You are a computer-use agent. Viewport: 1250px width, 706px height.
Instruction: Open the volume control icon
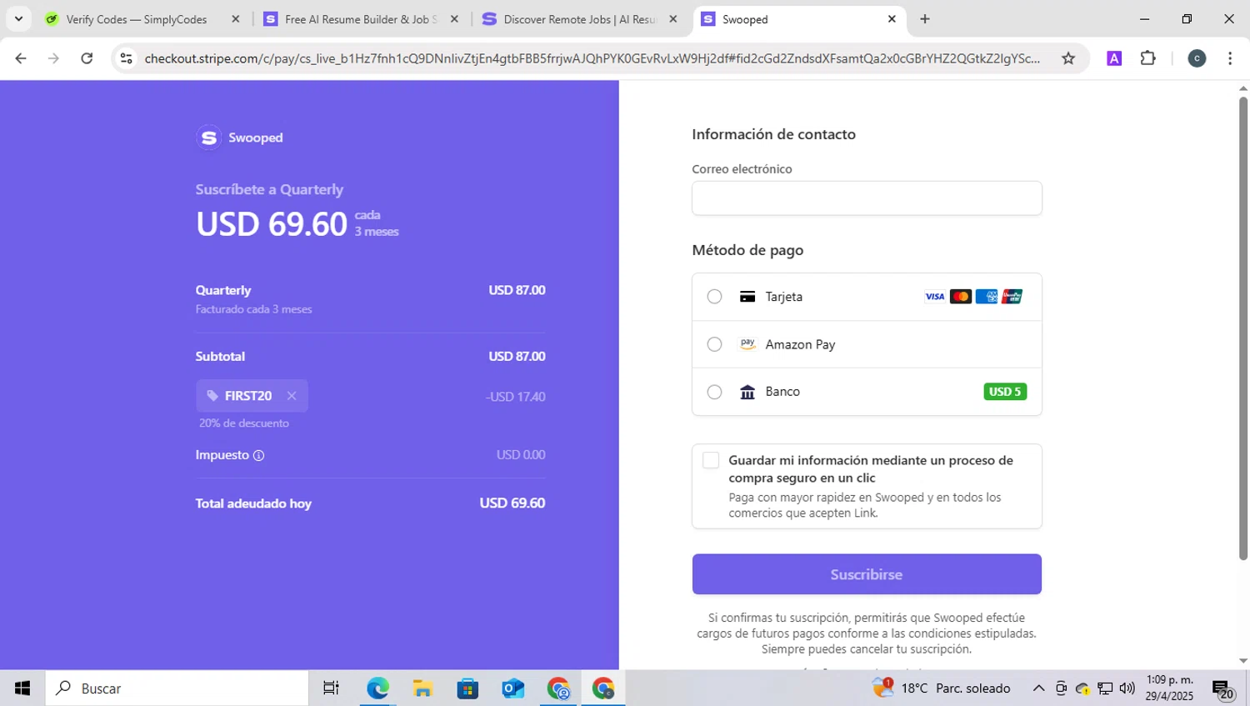point(1127,688)
